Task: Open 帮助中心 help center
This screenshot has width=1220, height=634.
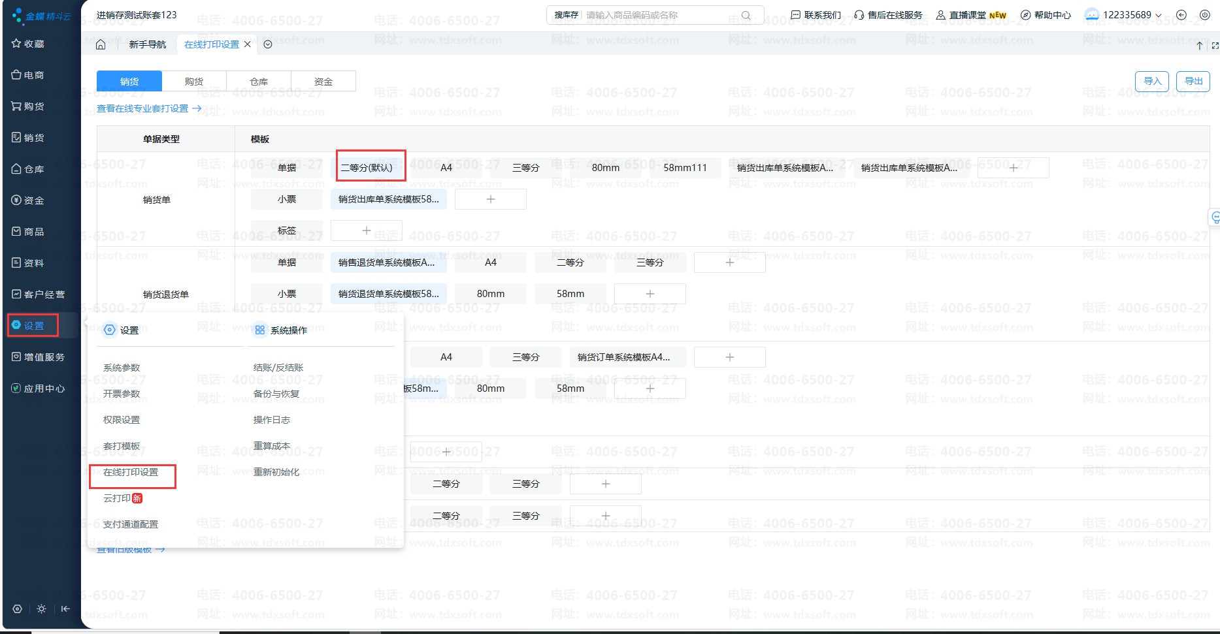Action: (x=1046, y=15)
